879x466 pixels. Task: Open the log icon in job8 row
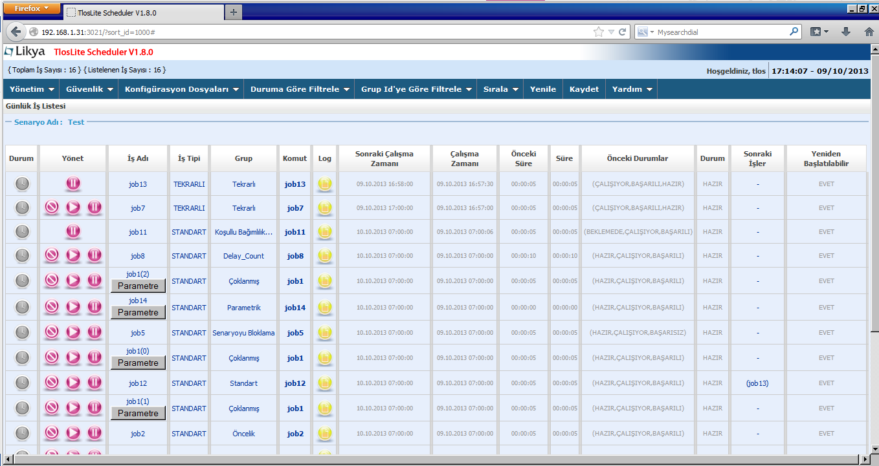(325, 256)
